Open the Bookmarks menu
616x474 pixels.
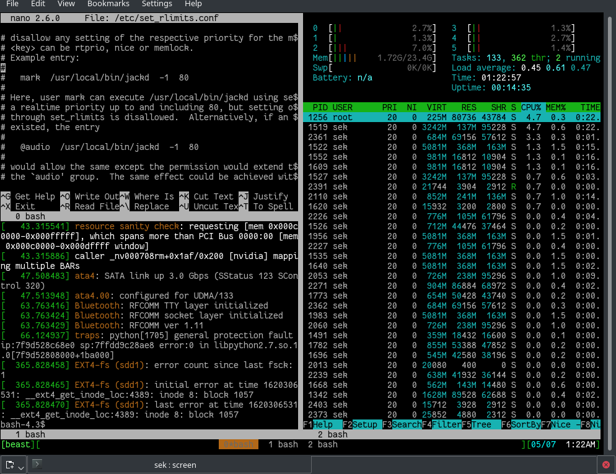point(108,4)
